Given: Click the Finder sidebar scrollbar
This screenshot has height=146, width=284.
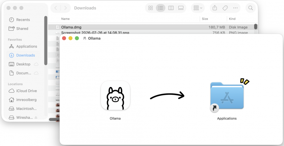Looking at the screenshot, I should (46, 40).
